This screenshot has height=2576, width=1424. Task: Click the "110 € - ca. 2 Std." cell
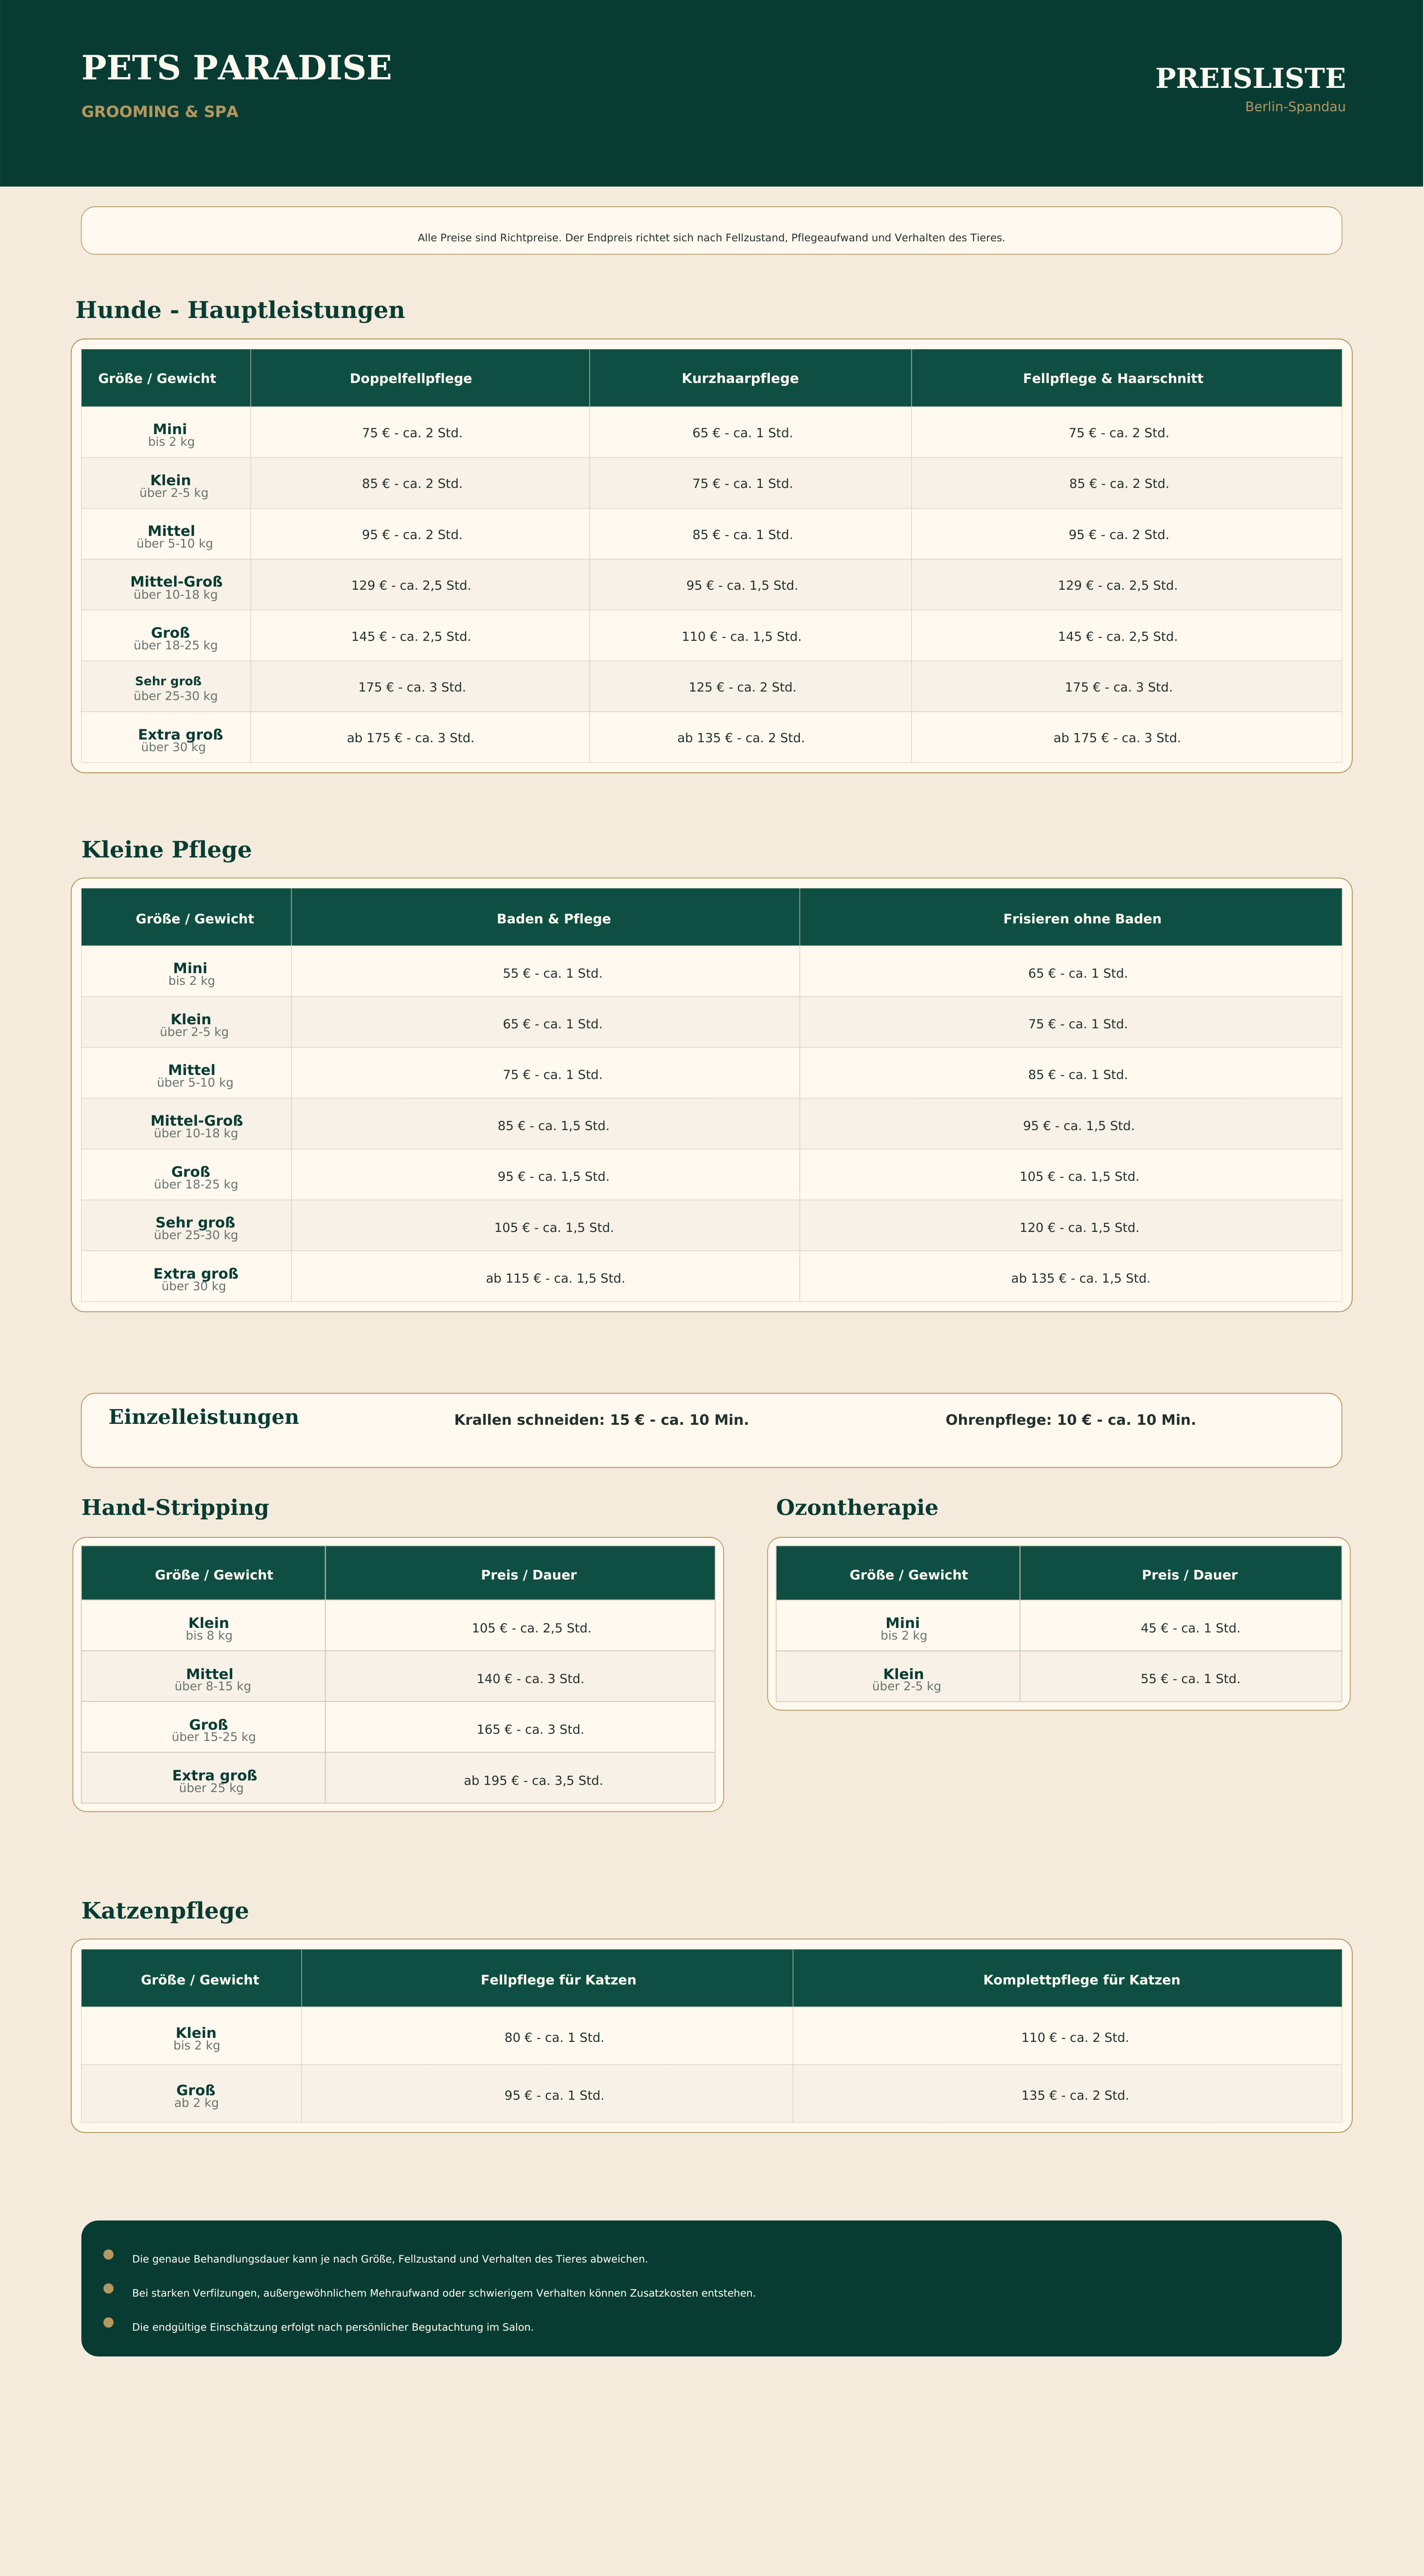coord(1075,2038)
